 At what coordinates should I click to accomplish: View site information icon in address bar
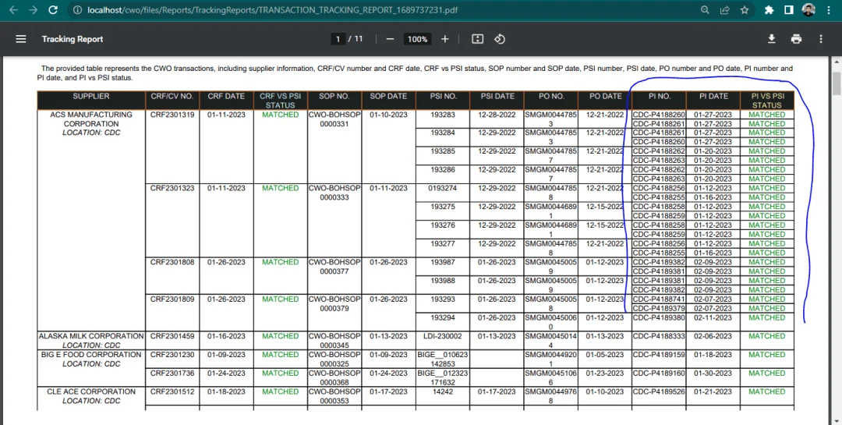tap(77, 9)
